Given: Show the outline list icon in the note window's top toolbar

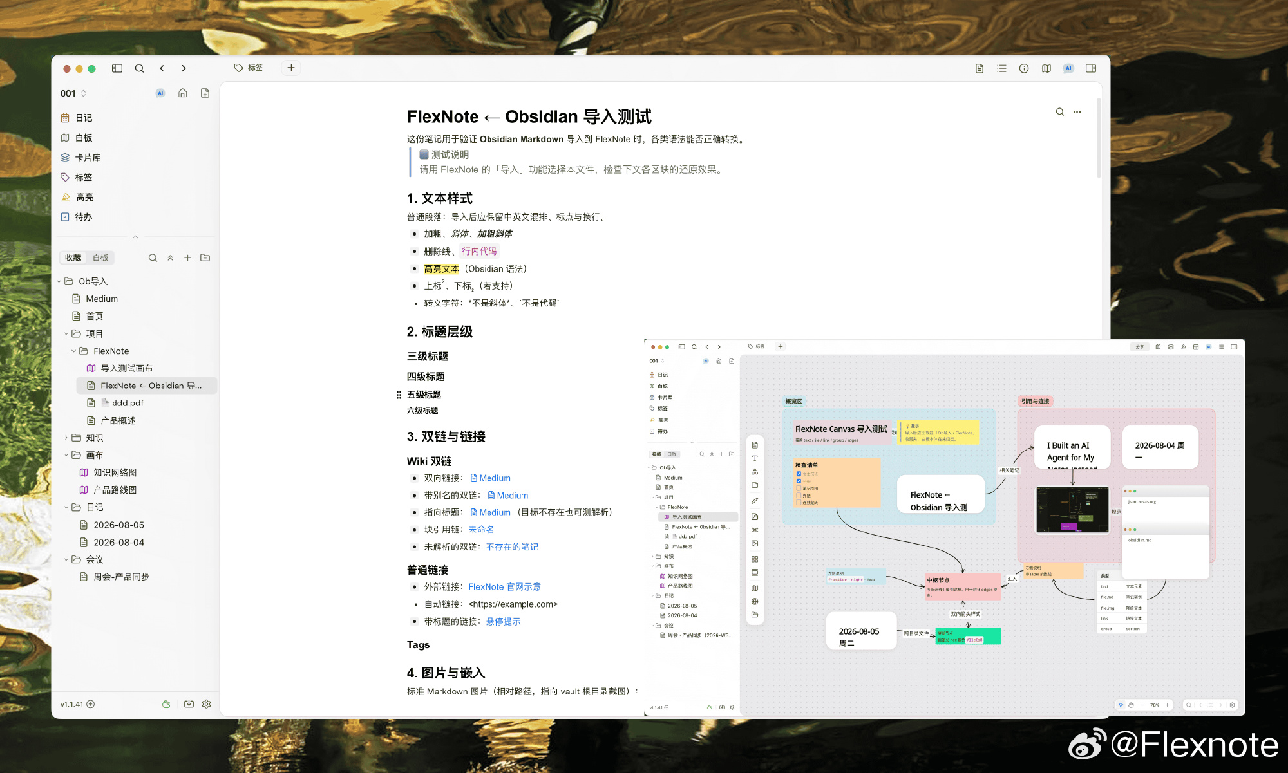Looking at the screenshot, I should pyautogui.click(x=1001, y=68).
